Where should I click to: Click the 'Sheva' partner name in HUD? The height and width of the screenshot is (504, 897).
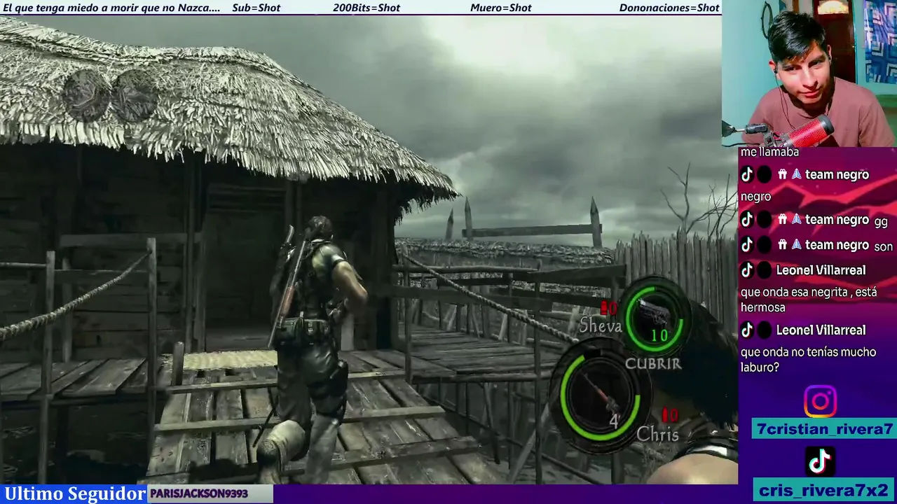pyautogui.click(x=600, y=326)
